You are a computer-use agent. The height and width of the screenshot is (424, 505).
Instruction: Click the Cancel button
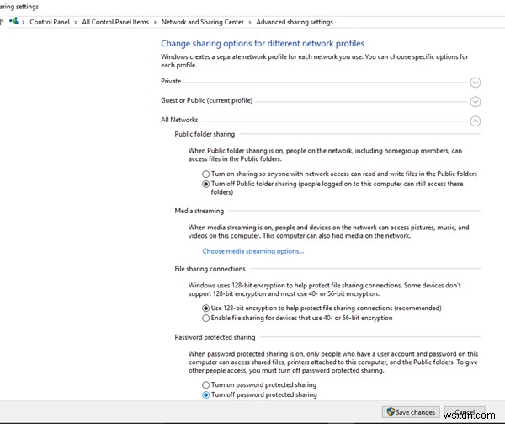(465, 412)
